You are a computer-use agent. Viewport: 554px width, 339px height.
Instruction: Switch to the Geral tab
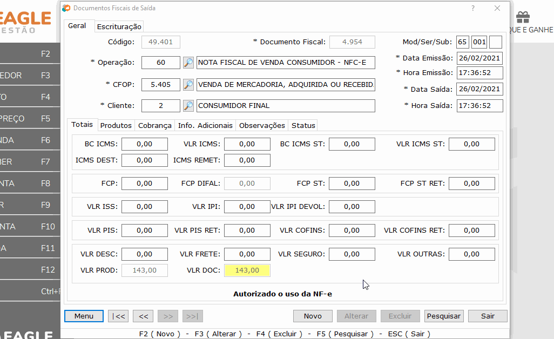(77, 26)
